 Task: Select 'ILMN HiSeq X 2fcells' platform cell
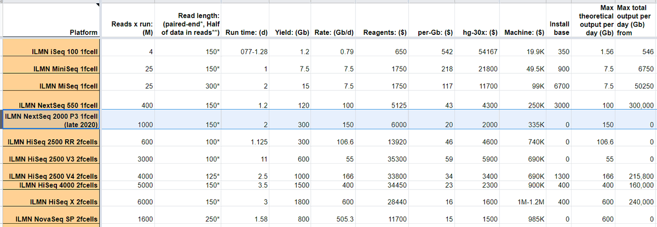[52, 199]
